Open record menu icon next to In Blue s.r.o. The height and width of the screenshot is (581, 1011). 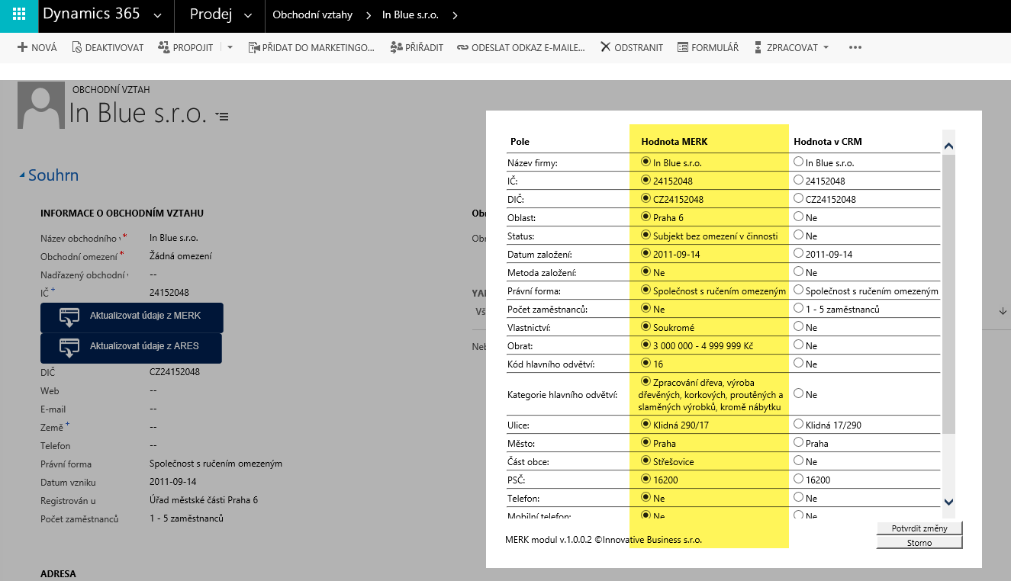click(222, 116)
